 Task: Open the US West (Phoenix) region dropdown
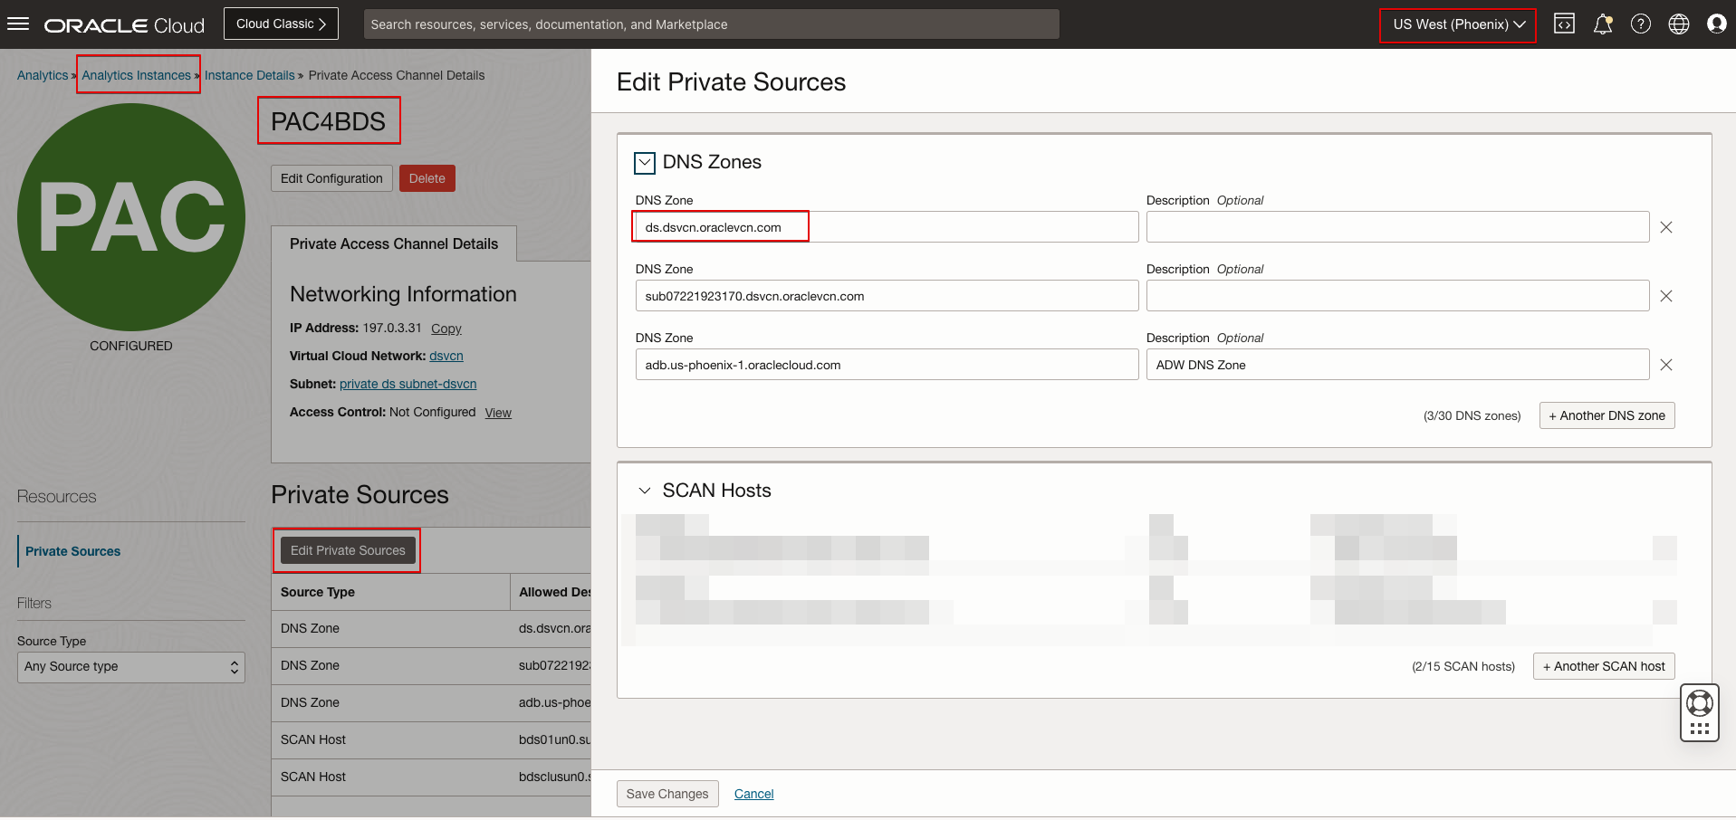coord(1458,24)
